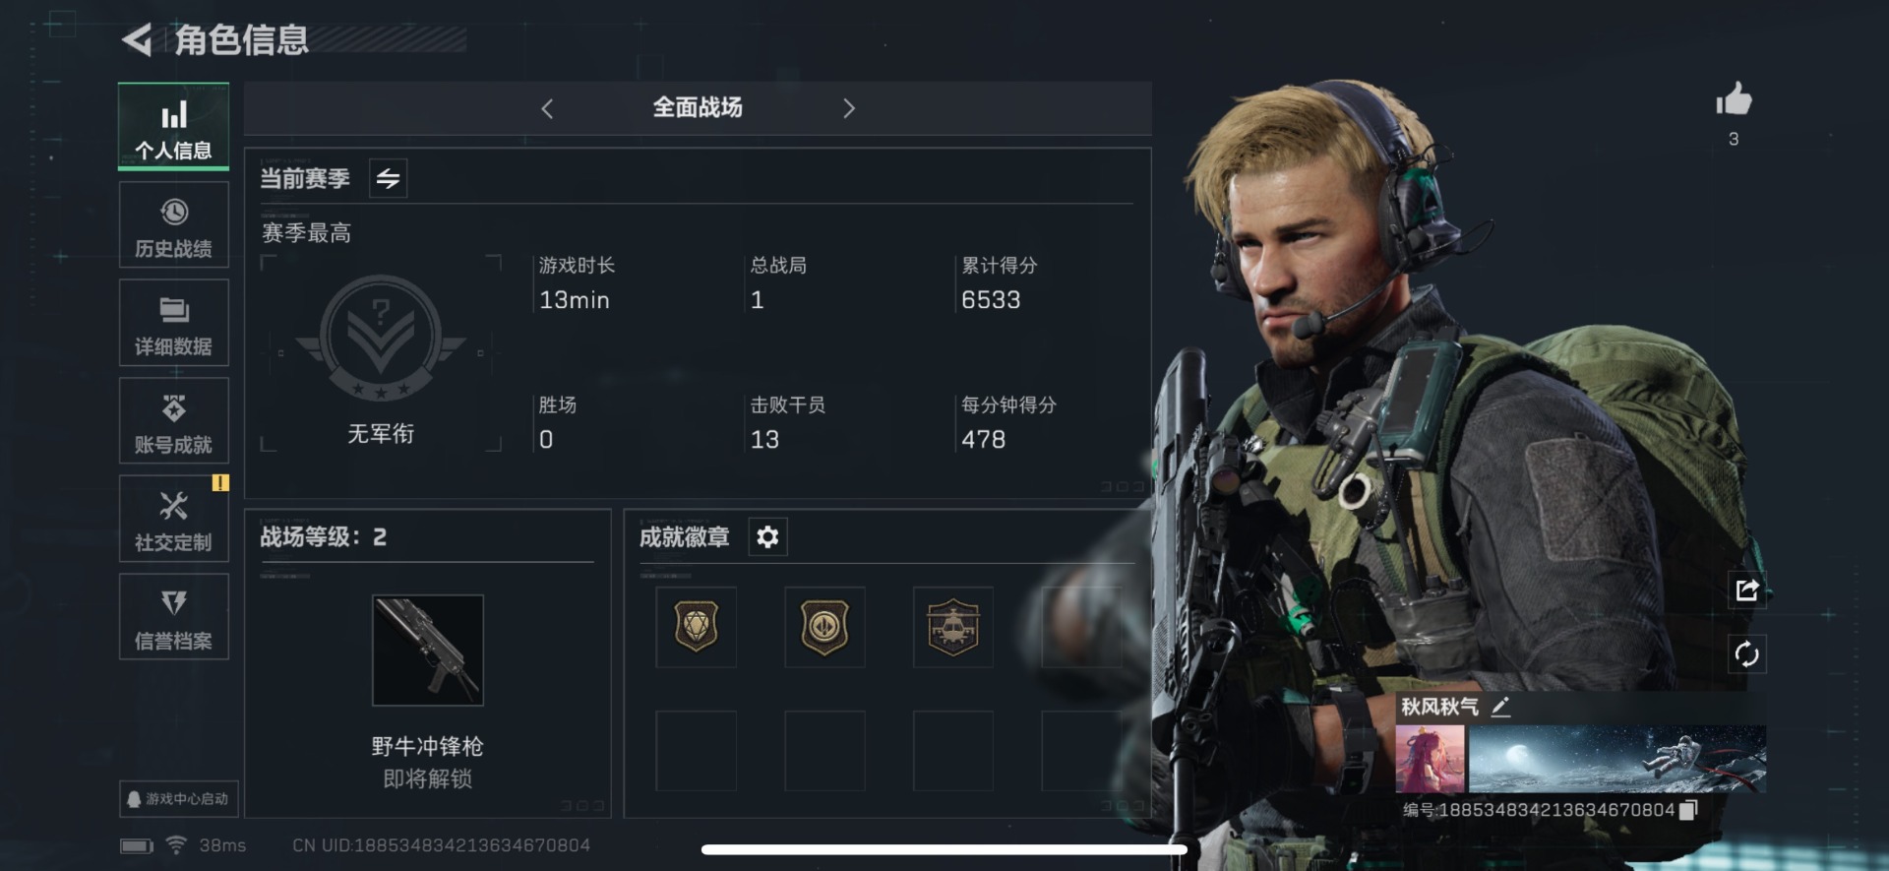Toggle season view with swap arrows button
Screen dimensions: 1889x871
(x=388, y=178)
